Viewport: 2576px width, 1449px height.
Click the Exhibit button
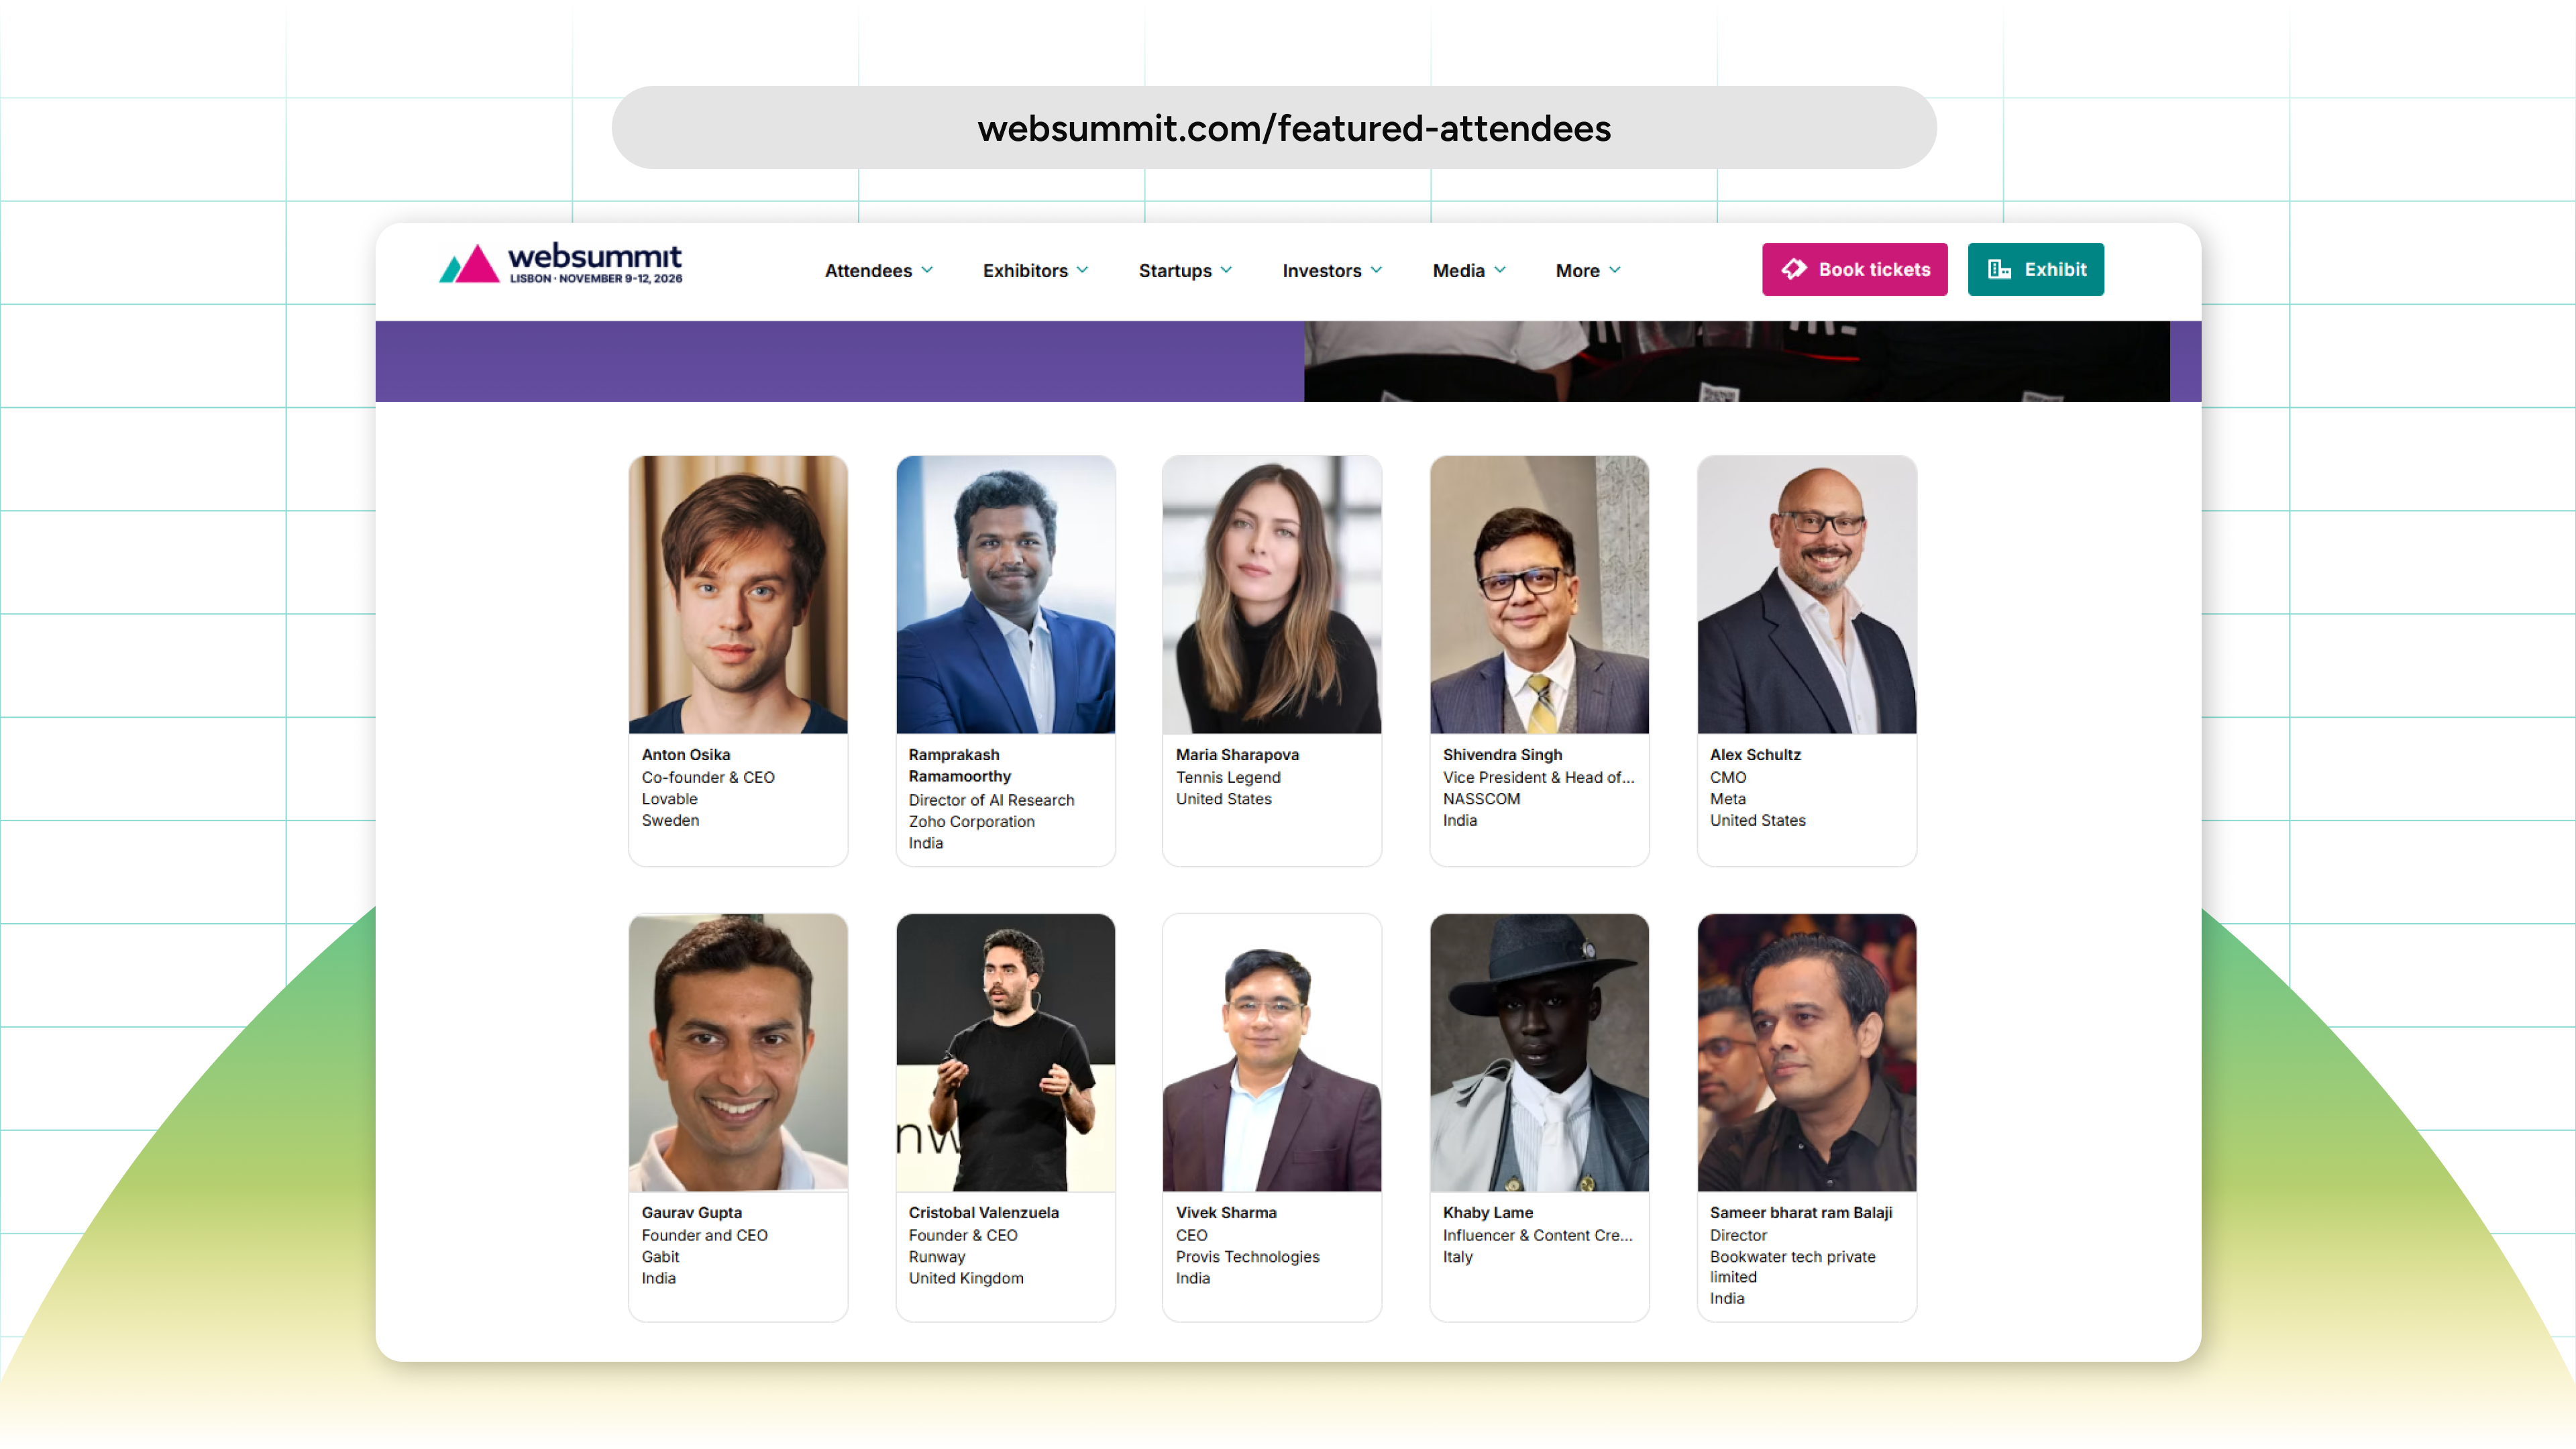[x=2035, y=269]
